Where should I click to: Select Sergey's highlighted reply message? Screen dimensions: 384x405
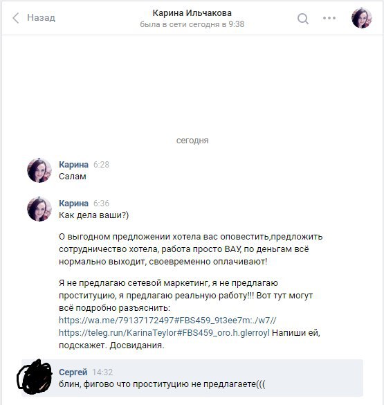[192, 377]
